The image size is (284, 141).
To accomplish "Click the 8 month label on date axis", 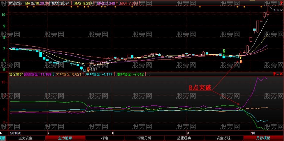I will coord(113,133).
